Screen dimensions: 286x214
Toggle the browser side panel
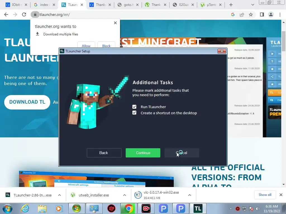262,14
